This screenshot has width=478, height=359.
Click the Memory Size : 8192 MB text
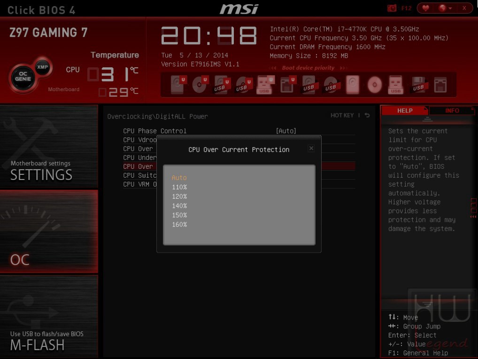click(309, 55)
